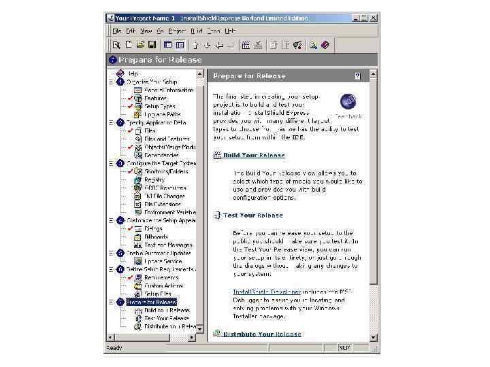490x367 pixels.
Task: Click the blank document toolbar icon
Action: click(129, 45)
